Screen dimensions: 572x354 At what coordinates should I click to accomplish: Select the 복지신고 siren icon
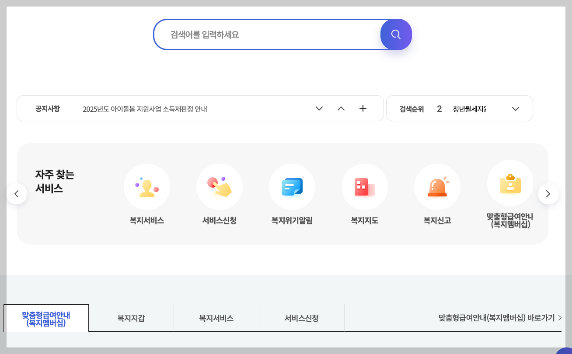pos(437,187)
